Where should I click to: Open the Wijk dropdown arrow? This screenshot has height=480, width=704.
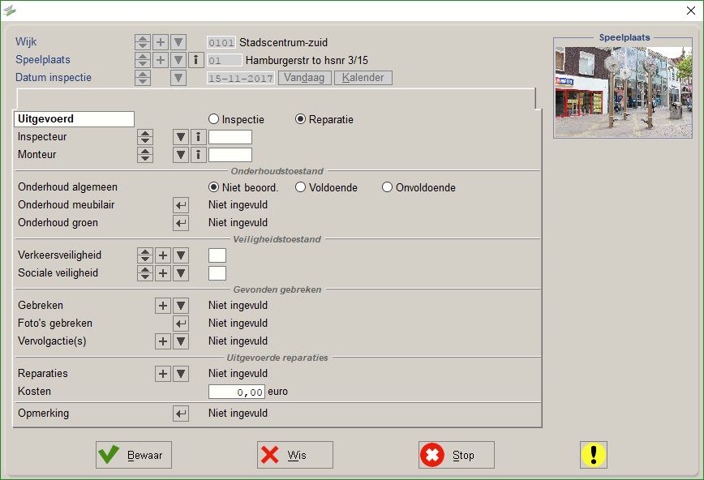coord(178,42)
